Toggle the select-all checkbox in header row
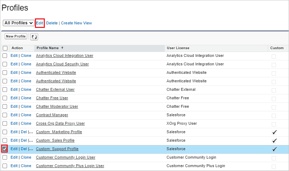This screenshot has height=171, width=289. [x=5, y=48]
